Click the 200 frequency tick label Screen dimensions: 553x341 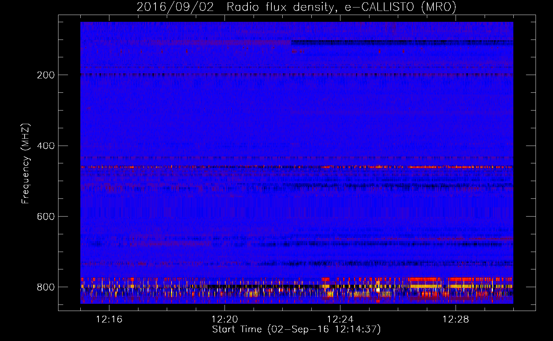pos(46,75)
